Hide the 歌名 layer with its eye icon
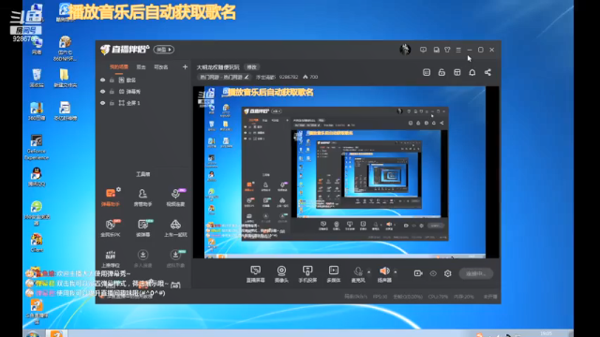 tap(102, 80)
